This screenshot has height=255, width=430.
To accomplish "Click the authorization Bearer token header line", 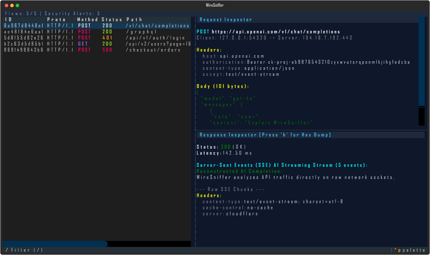I will coord(306,62).
